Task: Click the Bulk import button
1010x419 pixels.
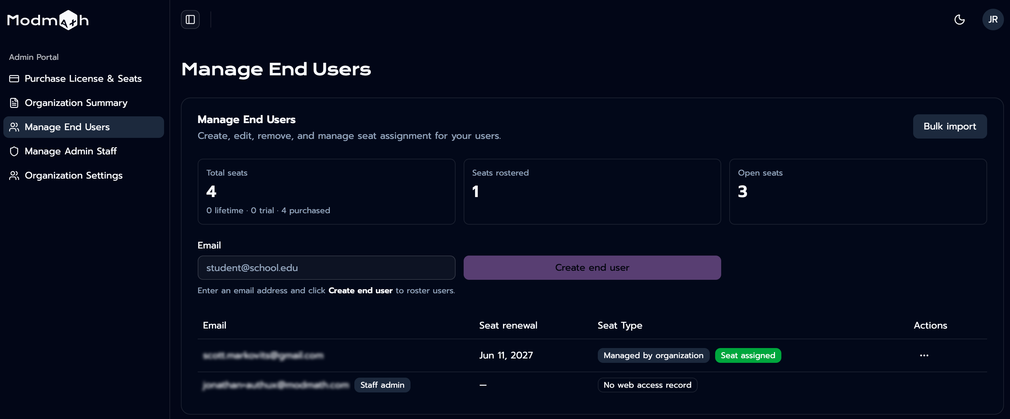Action: pos(949,126)
